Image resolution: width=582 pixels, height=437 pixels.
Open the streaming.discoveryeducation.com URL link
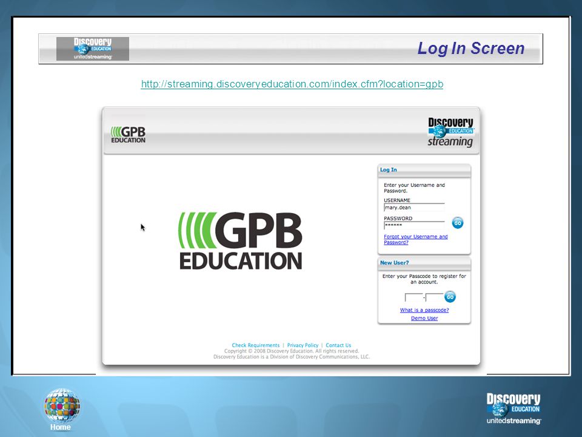pyautogui.click(x=292, y=84)
